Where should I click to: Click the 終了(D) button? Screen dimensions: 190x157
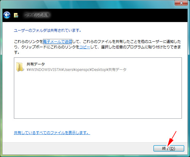(x=169, y=148)
